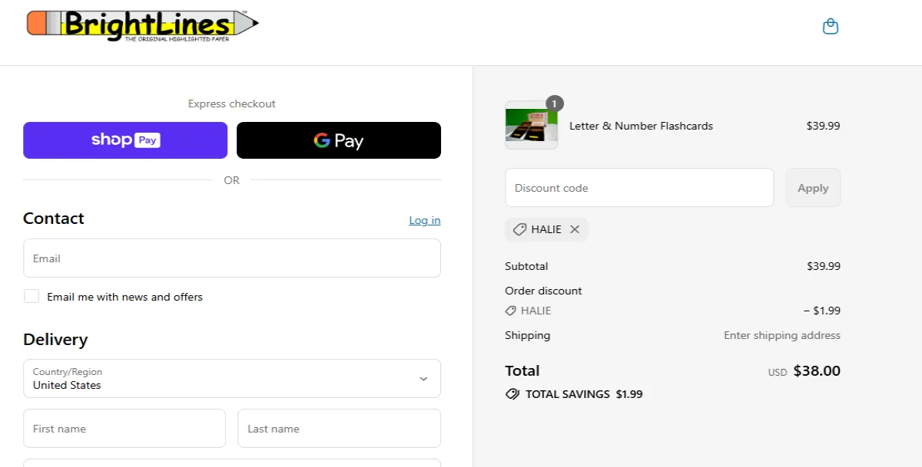Screen dimensions: 922x467
Task: Open the shopping bag cart icon
Action: click(x=830, y=27)
